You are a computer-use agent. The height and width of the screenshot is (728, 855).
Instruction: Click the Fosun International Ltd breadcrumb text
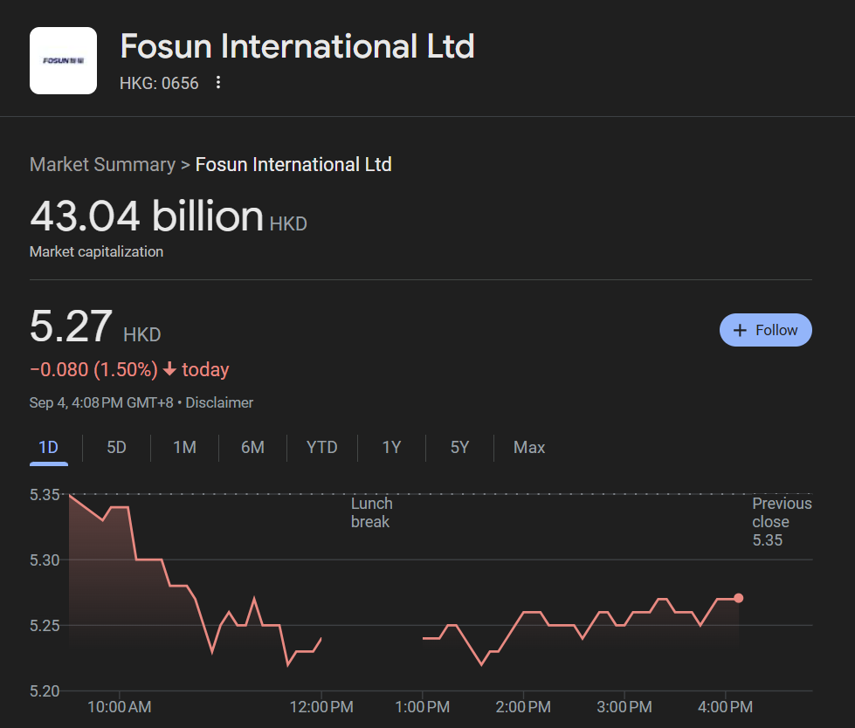click(293, 165)
